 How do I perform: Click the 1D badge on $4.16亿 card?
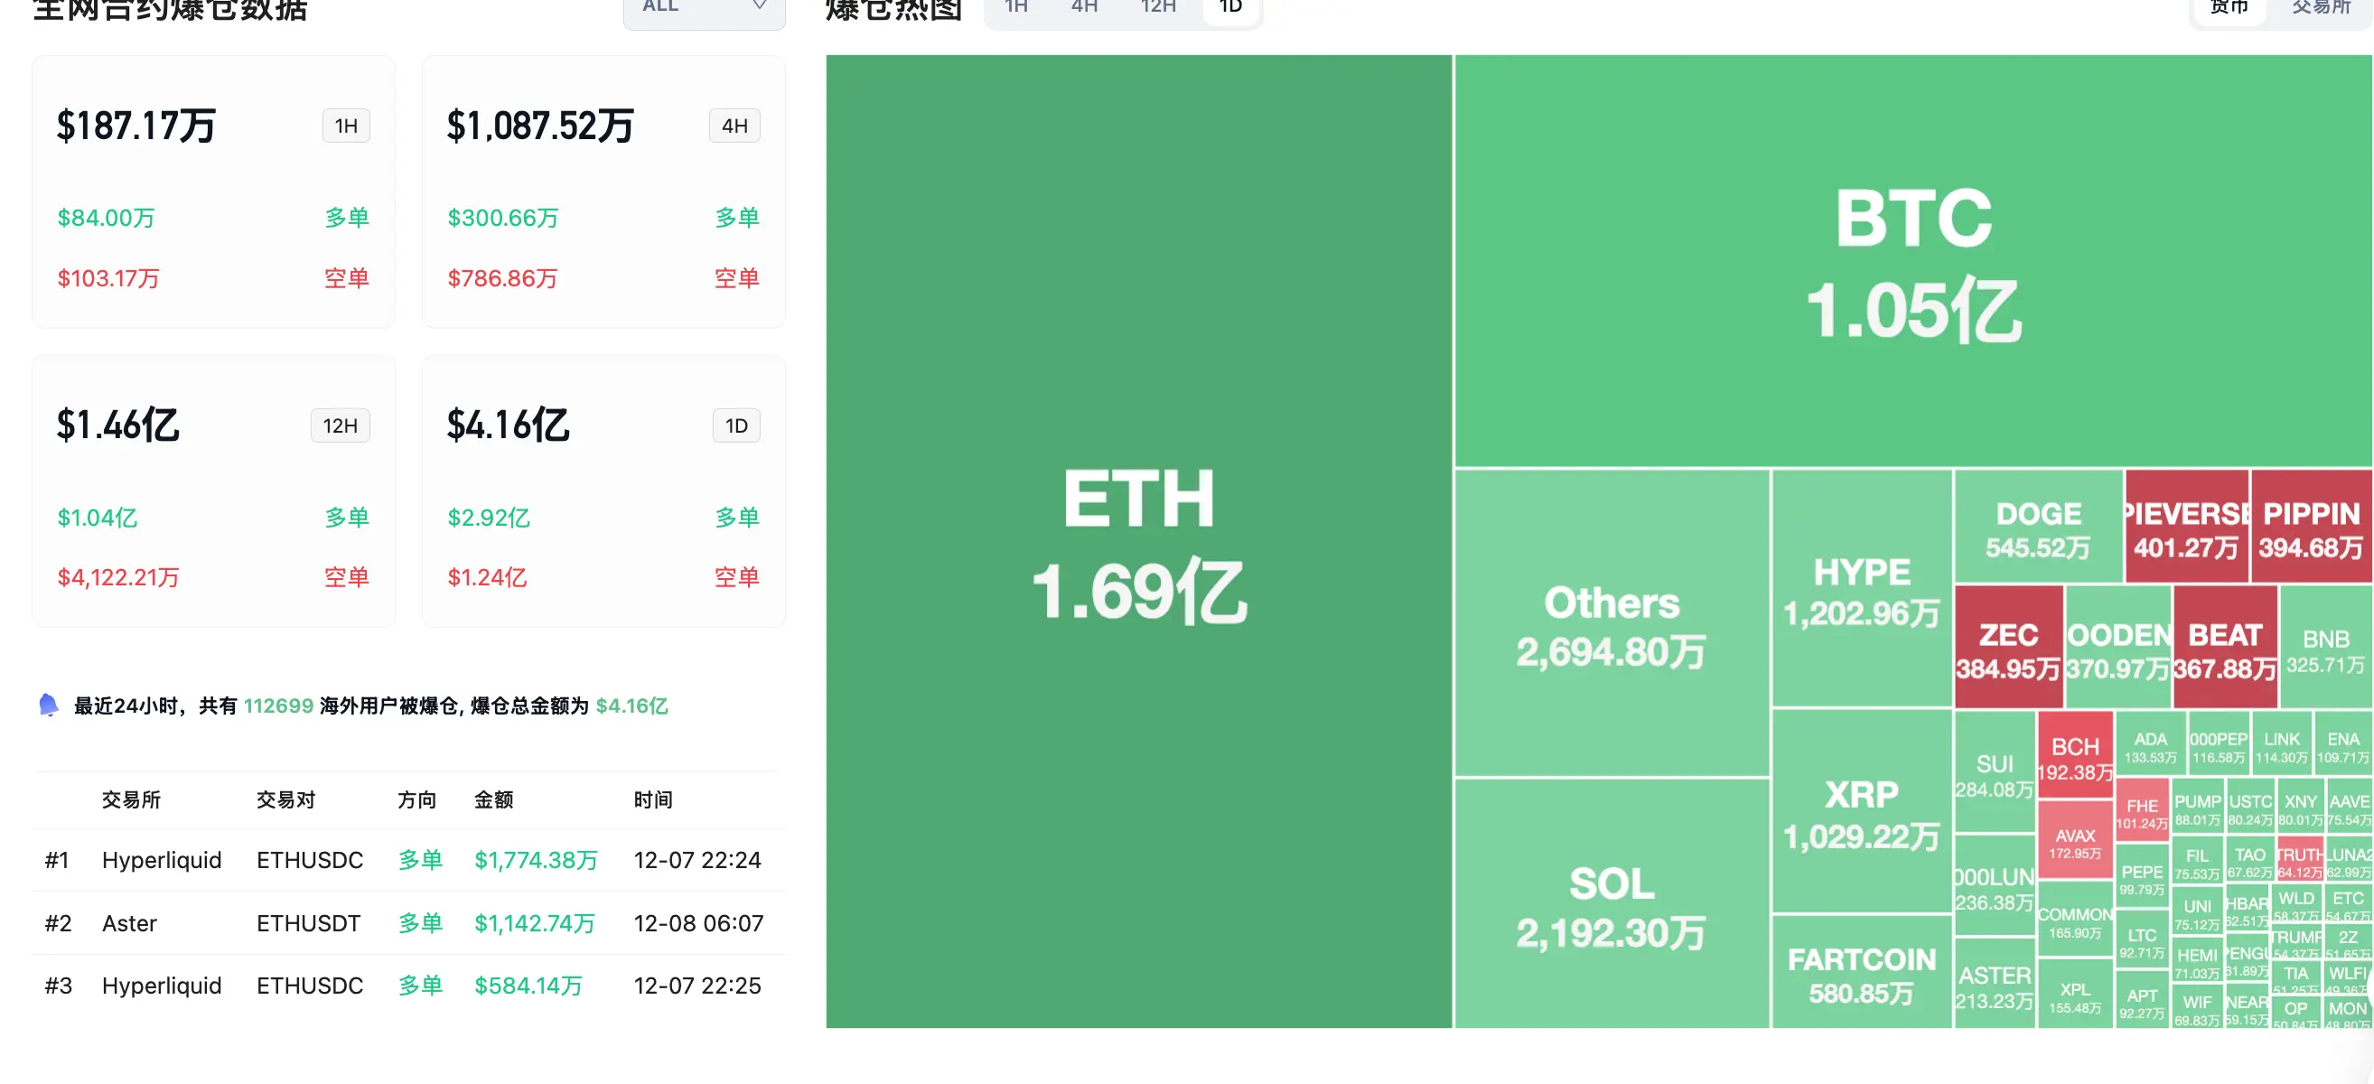click(735, 425)
